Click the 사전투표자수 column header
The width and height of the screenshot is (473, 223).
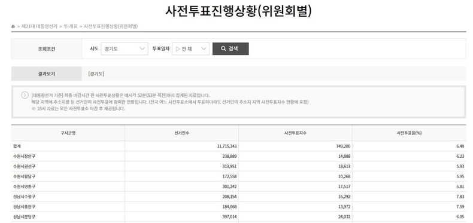pyautogui.click(x=295, y=133)
